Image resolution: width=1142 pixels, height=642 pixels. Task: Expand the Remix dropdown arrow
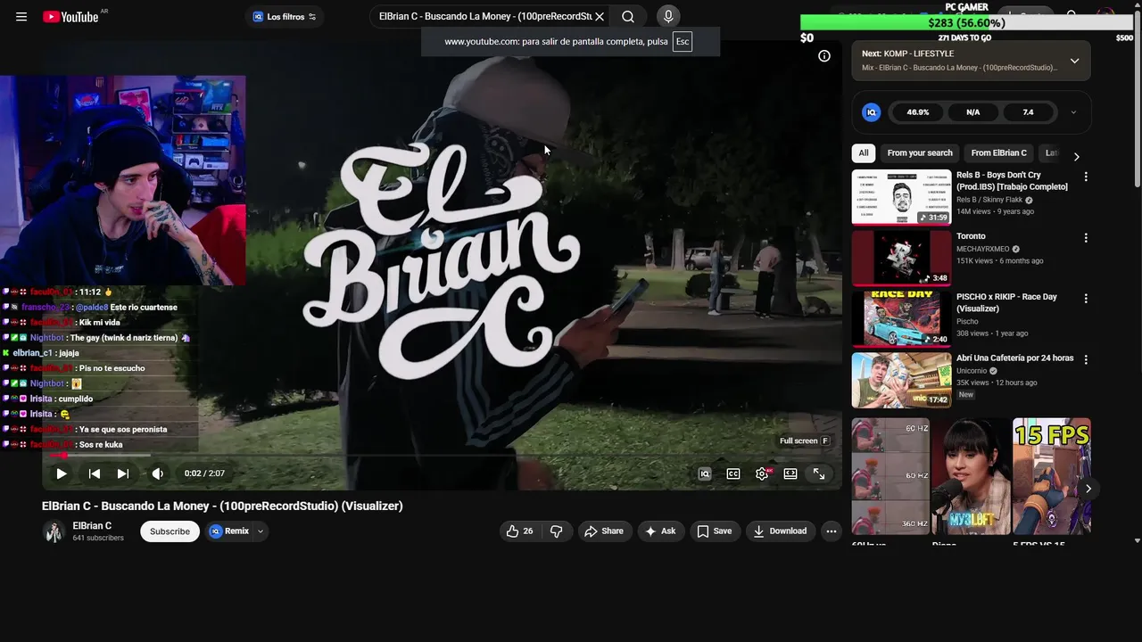click(x=261, y=531)
